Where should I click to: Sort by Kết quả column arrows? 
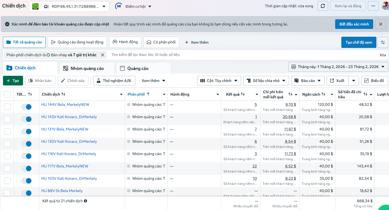(x=243, y=94)
